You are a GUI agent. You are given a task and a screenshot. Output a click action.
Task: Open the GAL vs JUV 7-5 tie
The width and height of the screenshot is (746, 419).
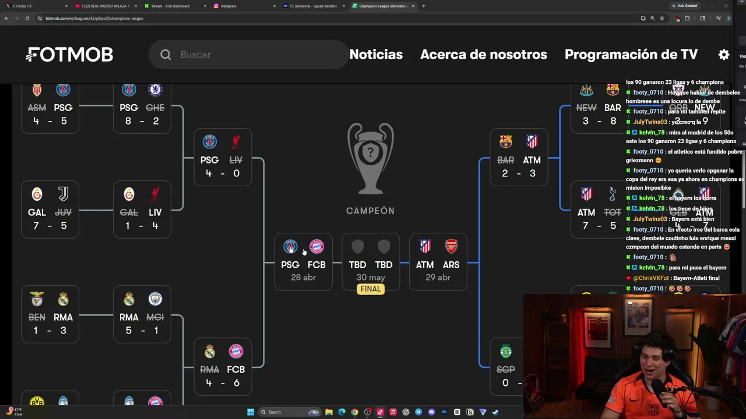pos(50,210)
